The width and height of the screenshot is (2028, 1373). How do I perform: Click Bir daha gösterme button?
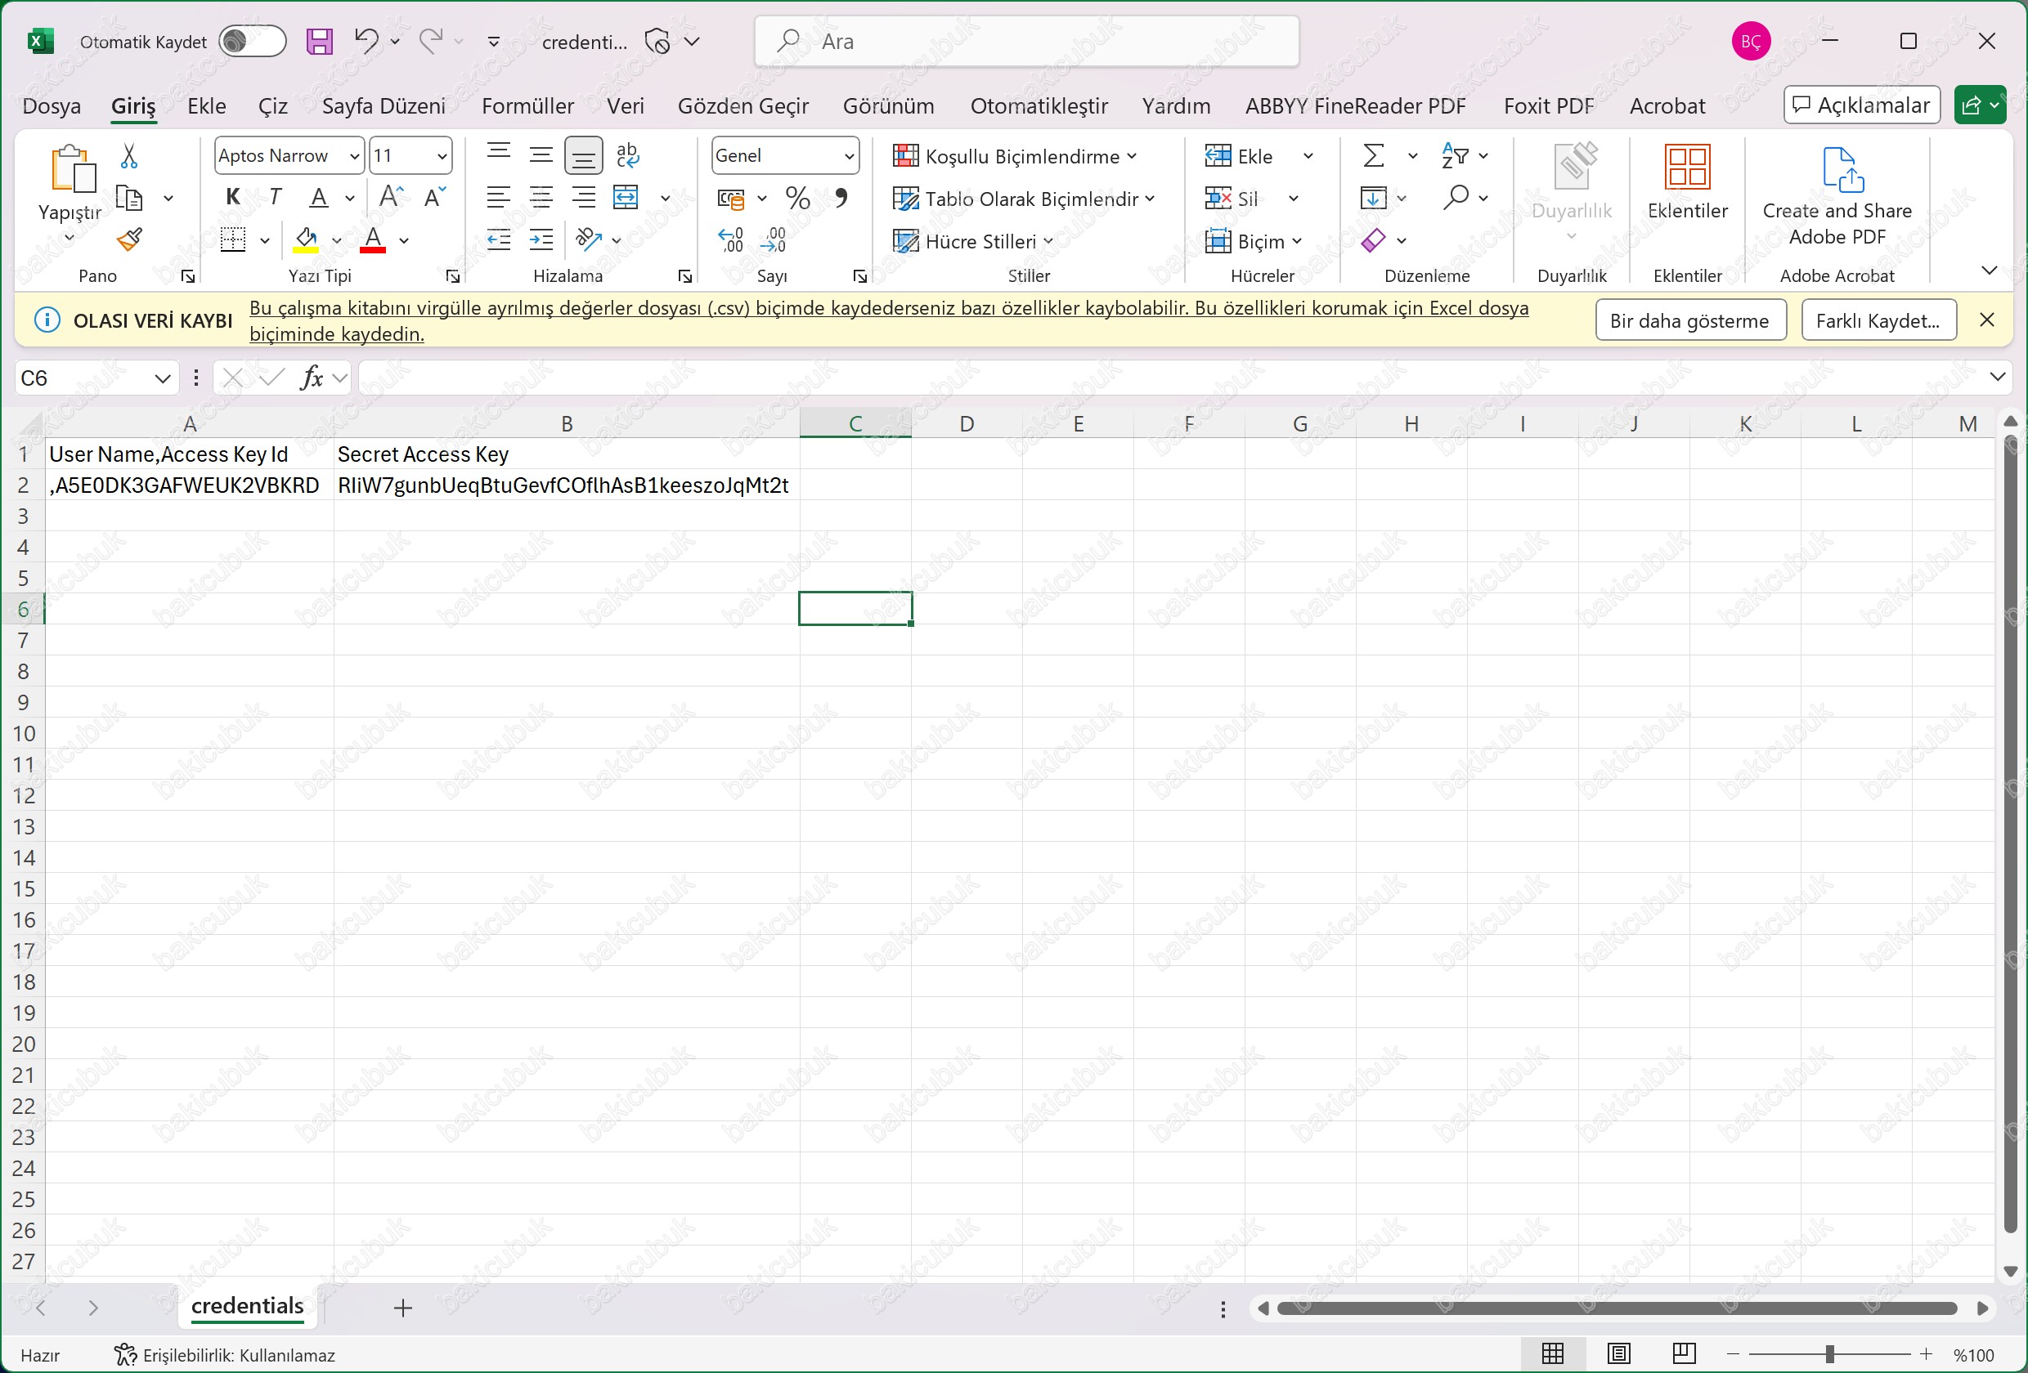point(1689,320)
